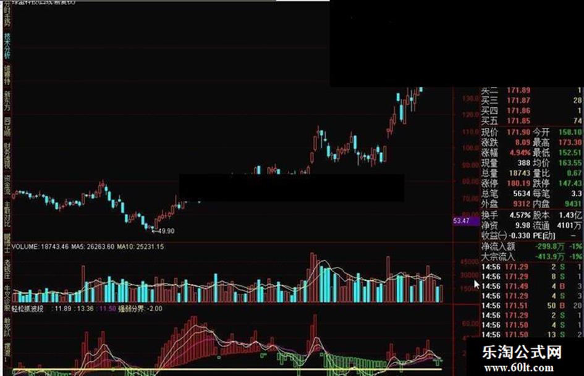The image size is (584, 376).
Task: Select the 现价 171.90 value
Action: click(x=518, y=132)
